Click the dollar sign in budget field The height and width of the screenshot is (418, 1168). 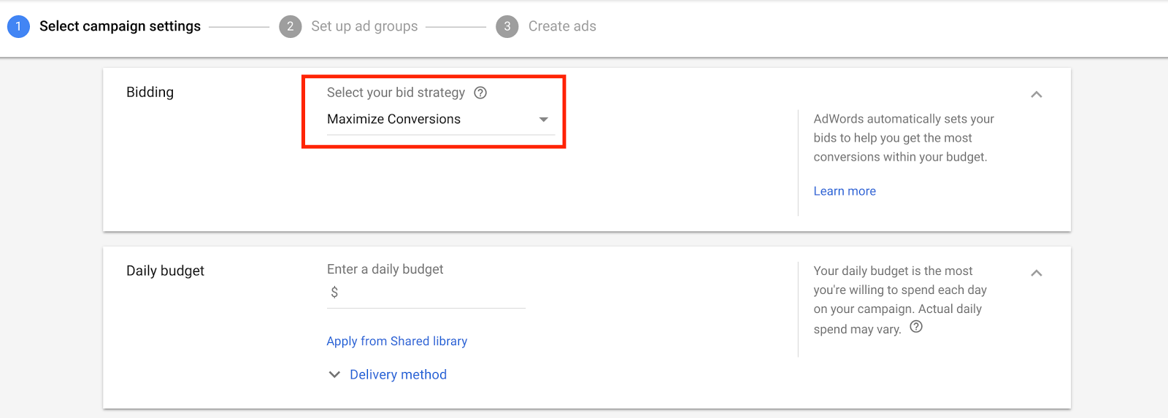[334, 293]
